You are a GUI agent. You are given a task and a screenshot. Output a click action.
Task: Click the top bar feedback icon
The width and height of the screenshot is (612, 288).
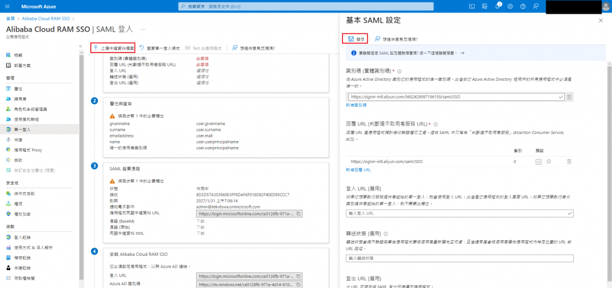coord(535,6)
